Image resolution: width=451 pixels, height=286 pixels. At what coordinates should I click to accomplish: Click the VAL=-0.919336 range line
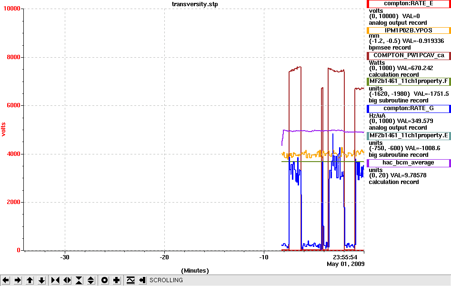point(406,41)
